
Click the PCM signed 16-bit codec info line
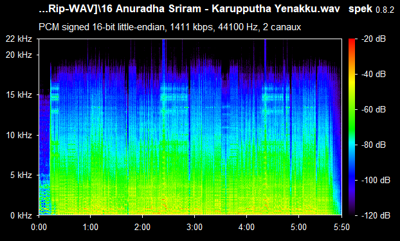tap(170, 27)
